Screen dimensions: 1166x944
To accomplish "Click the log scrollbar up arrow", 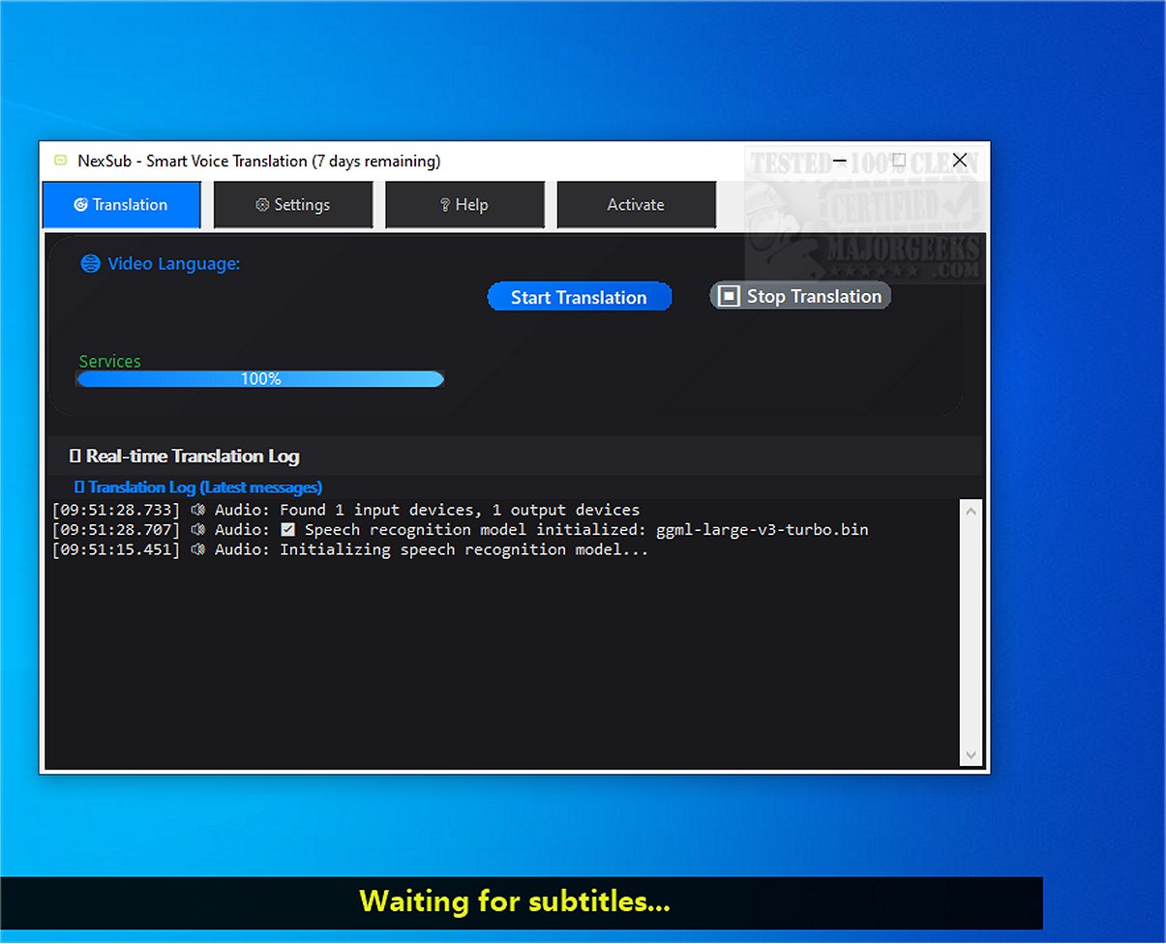I will point(971,511).
